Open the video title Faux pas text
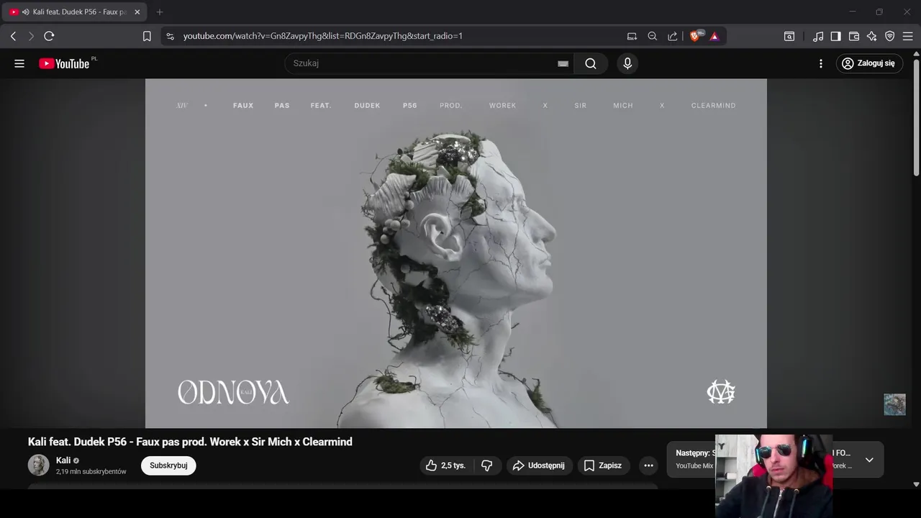Image resolution: width=921 pixels, height=518 pixels. pyautogui.click(x=190, y=442)
